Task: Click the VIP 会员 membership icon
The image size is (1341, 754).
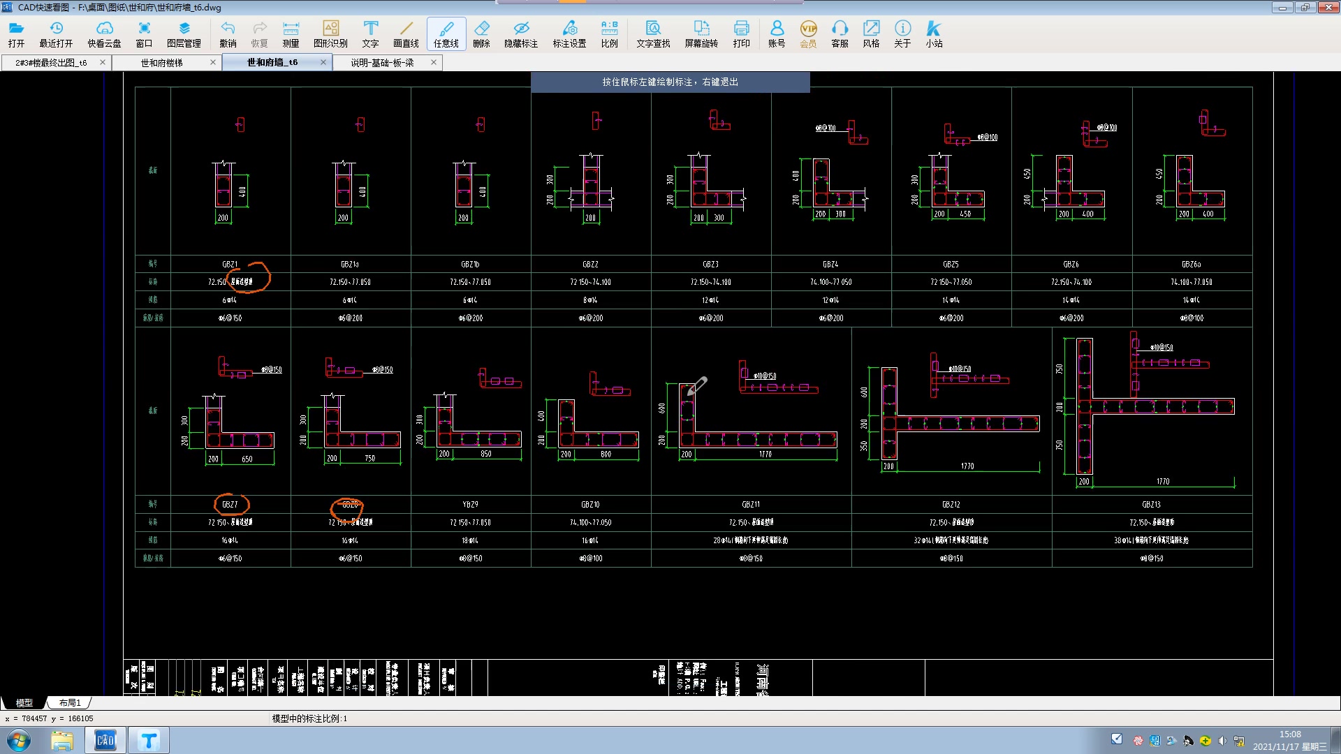Action: point(808,34)
